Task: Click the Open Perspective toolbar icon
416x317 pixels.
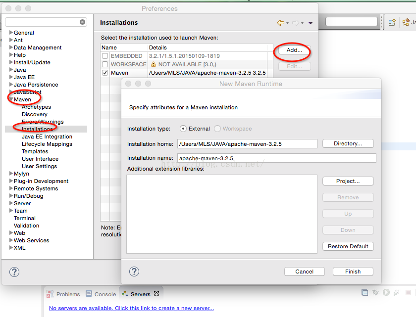Action: point(392,23)
